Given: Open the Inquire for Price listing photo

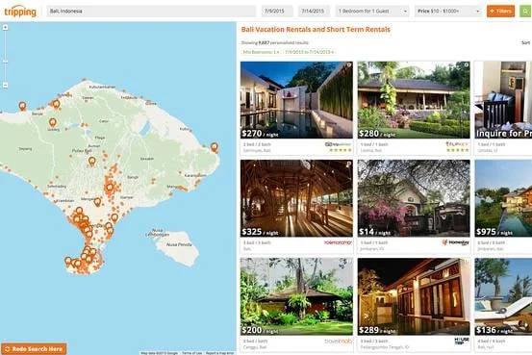Looking at the screenshot, I should (x=503, y=100).
